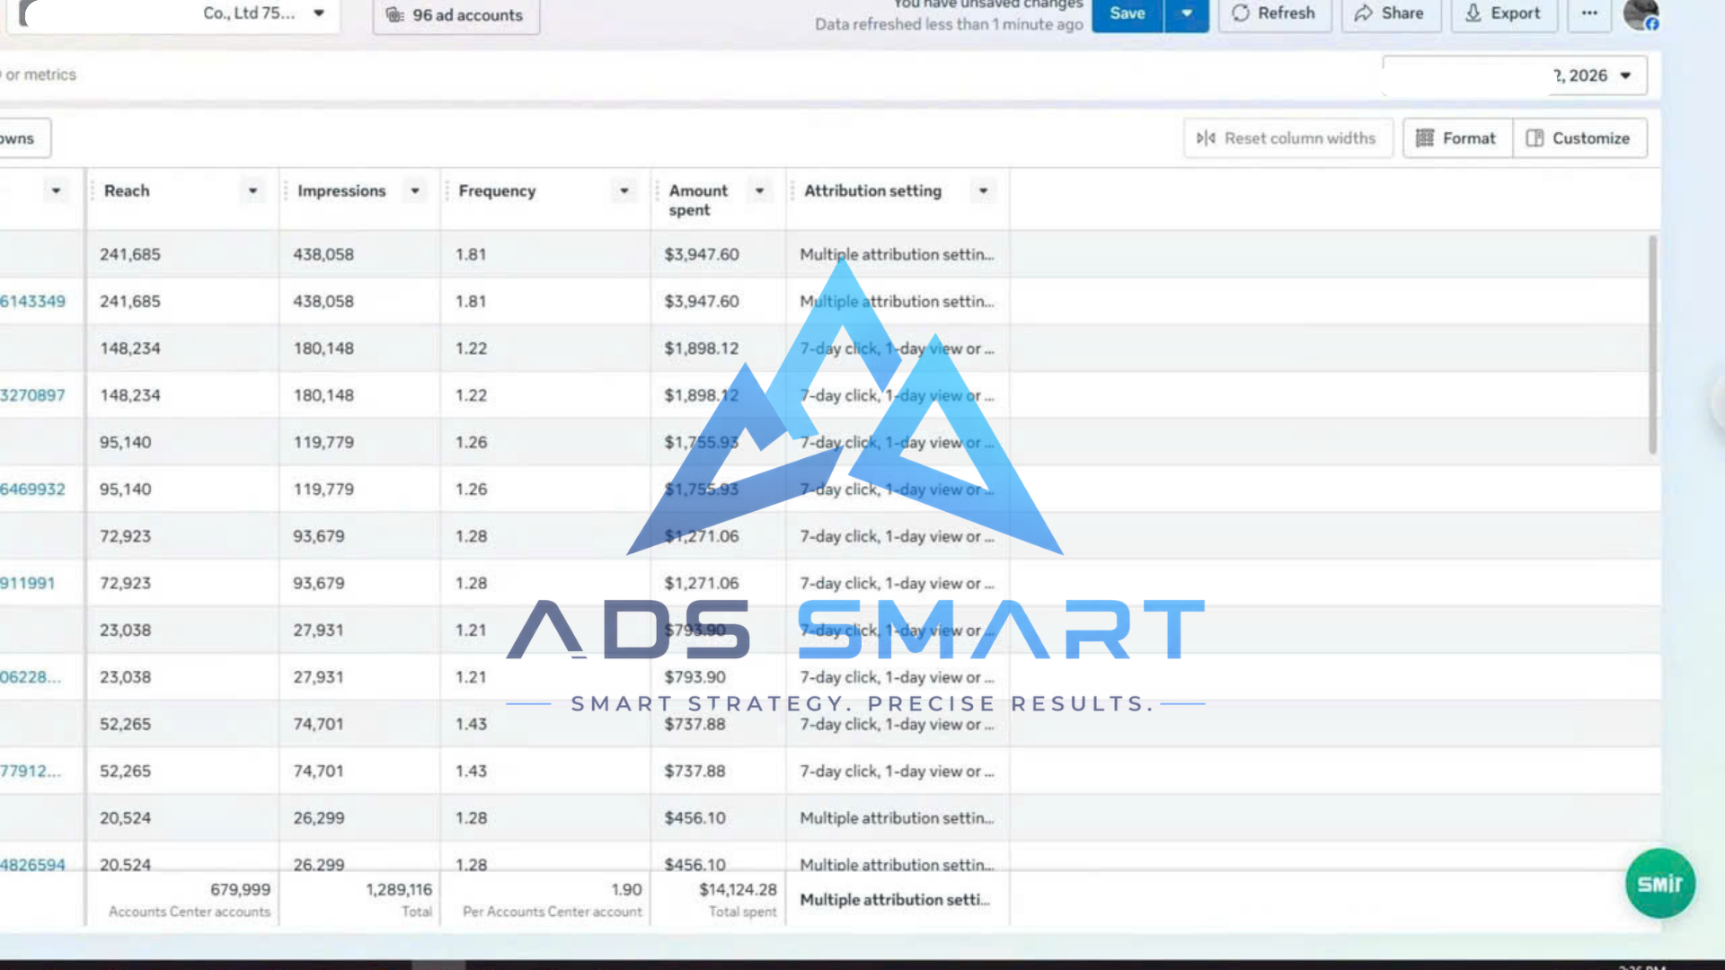Viewport: 1725px width, 970px height.
Task: Open the Attribution setting column dropdown
Action: pos(983,191)
